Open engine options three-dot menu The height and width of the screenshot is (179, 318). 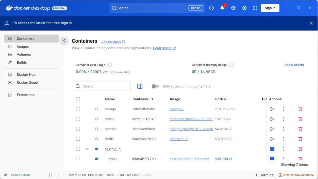58,175
